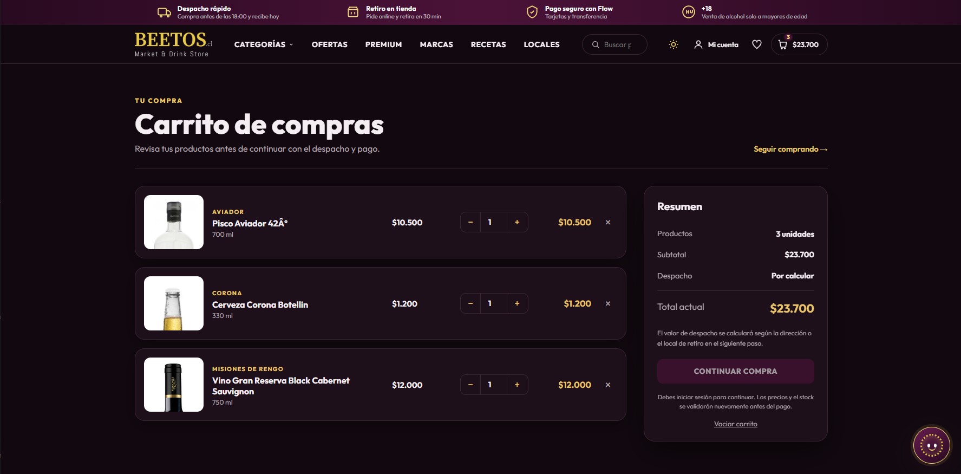Open the MARCAS menu item
Viewport: 961px width, 474px height.
click(x=436, y=44)
